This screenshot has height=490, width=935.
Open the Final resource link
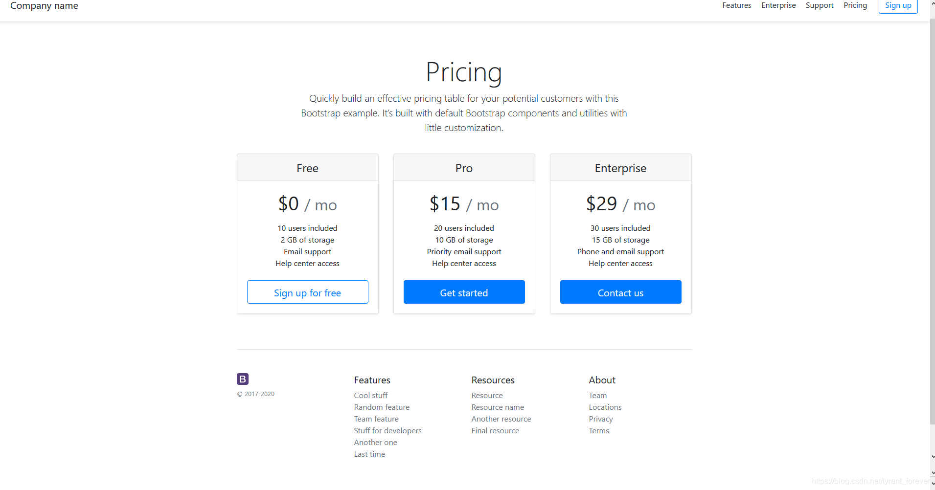point(495,430)
